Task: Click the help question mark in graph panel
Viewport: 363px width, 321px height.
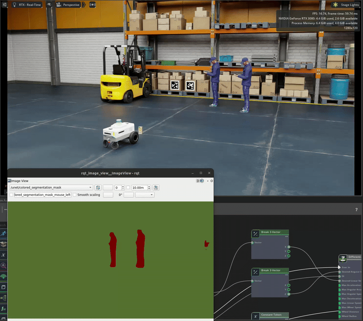Action: point(356,210)
